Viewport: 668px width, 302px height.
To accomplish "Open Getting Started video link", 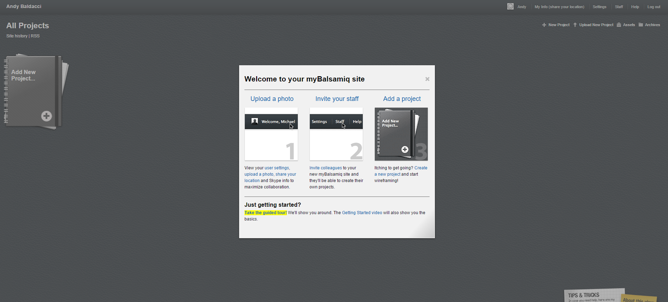I will tap(362, 213).
